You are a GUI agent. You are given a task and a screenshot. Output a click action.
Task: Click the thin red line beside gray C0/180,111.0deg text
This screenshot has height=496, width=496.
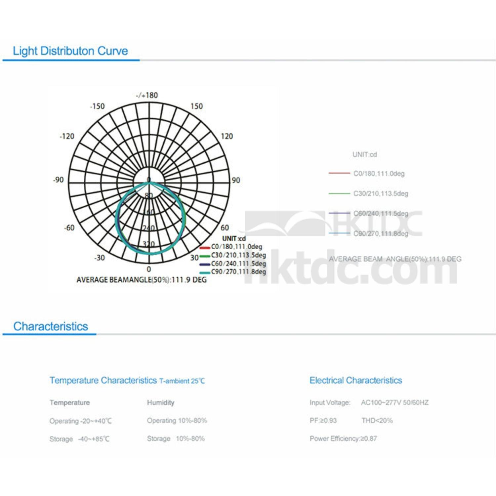(339, 173)
